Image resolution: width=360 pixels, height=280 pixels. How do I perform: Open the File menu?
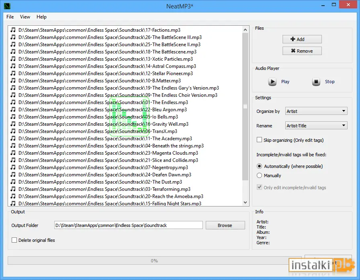pos(10,17)
